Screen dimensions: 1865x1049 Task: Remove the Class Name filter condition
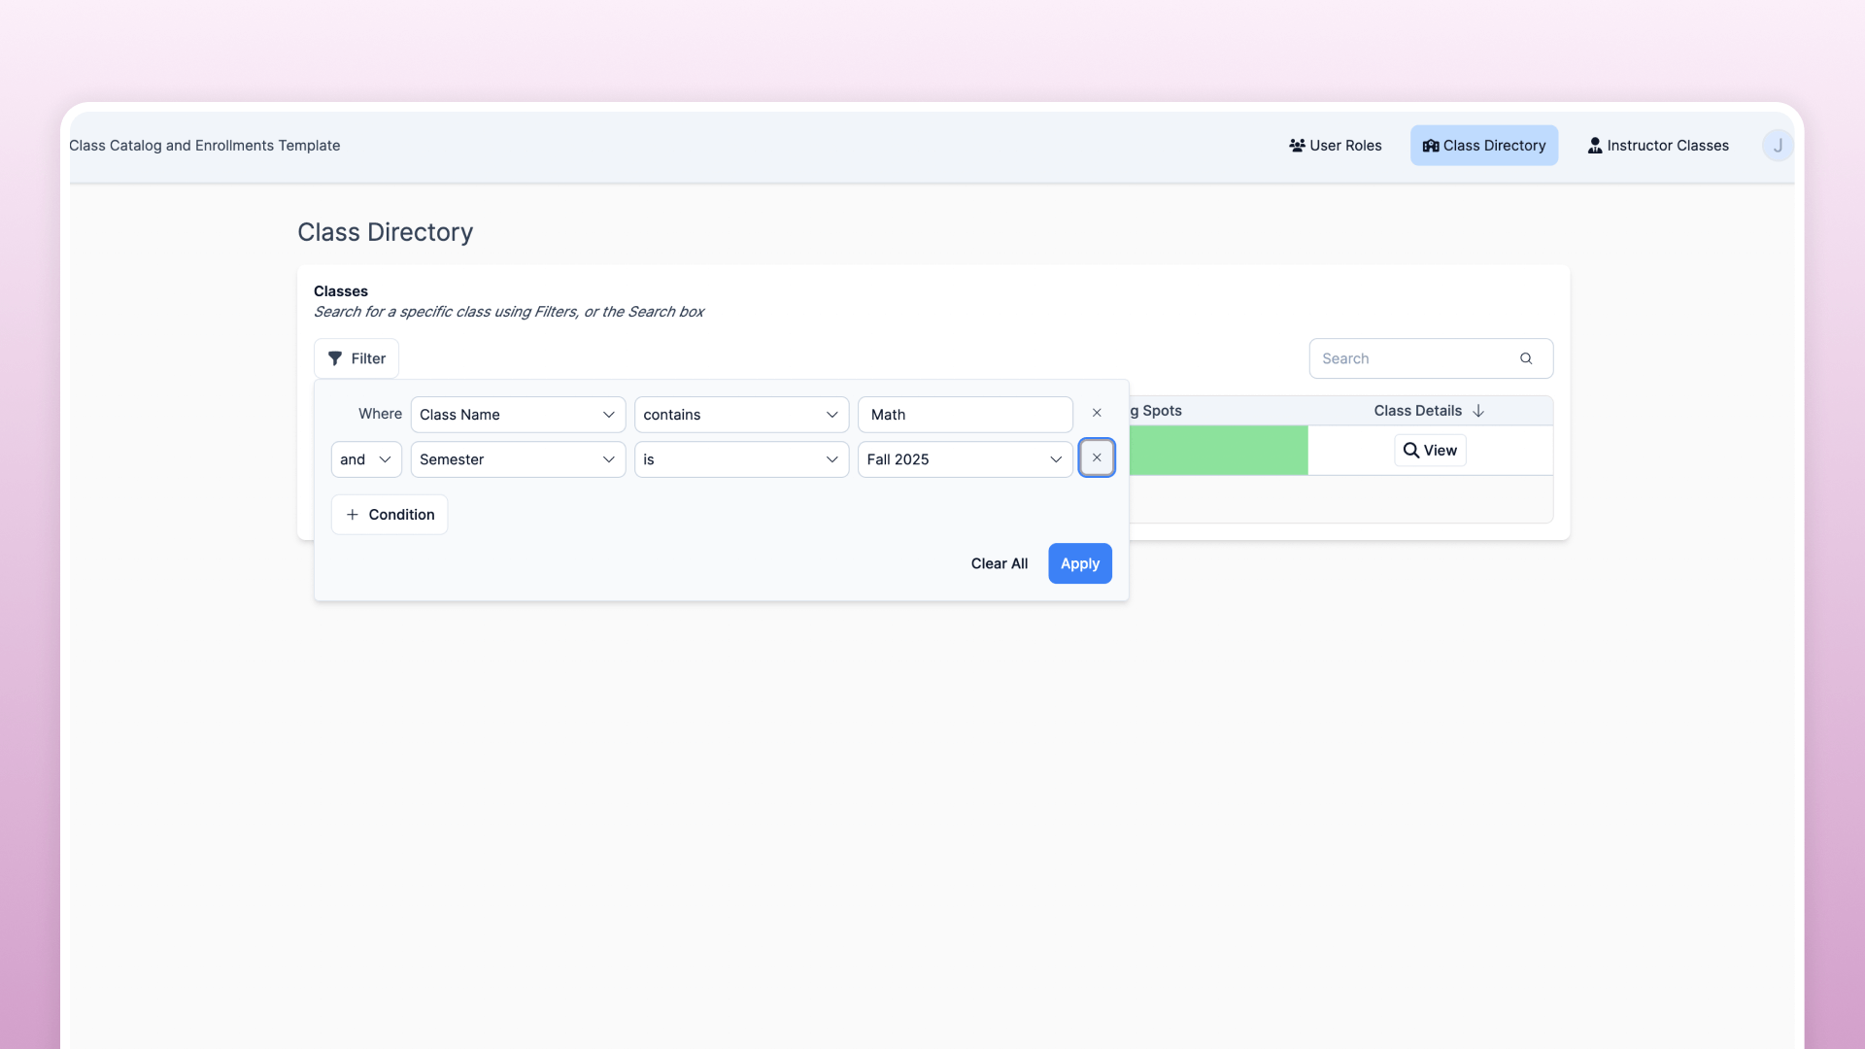[x=1097, y=413]
